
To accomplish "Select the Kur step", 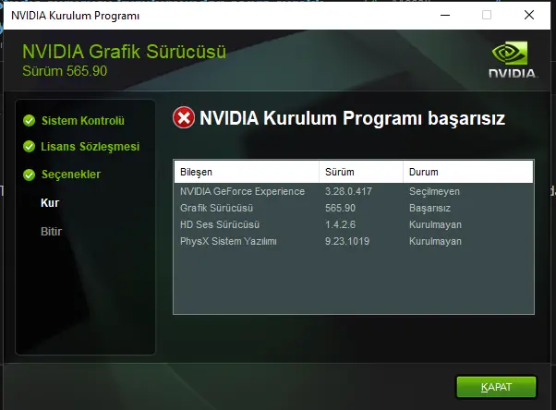I will (50, 203).
